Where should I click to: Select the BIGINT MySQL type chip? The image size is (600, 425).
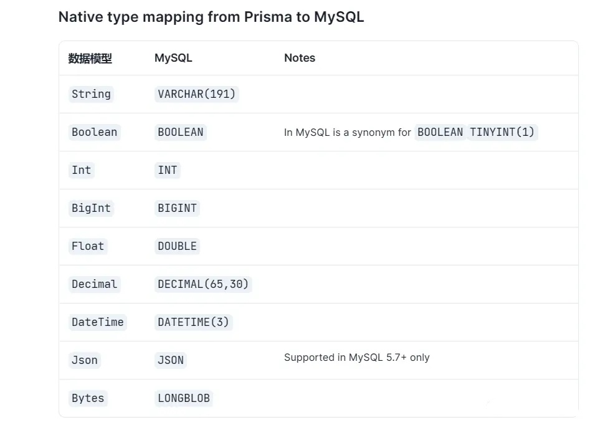tap(177, 208)
